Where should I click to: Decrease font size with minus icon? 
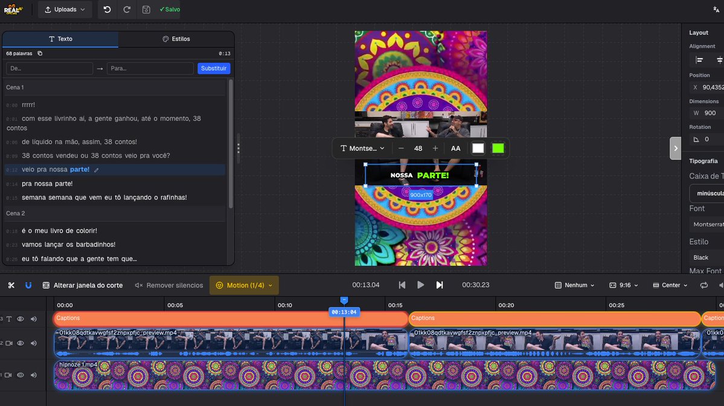(401, 148)
